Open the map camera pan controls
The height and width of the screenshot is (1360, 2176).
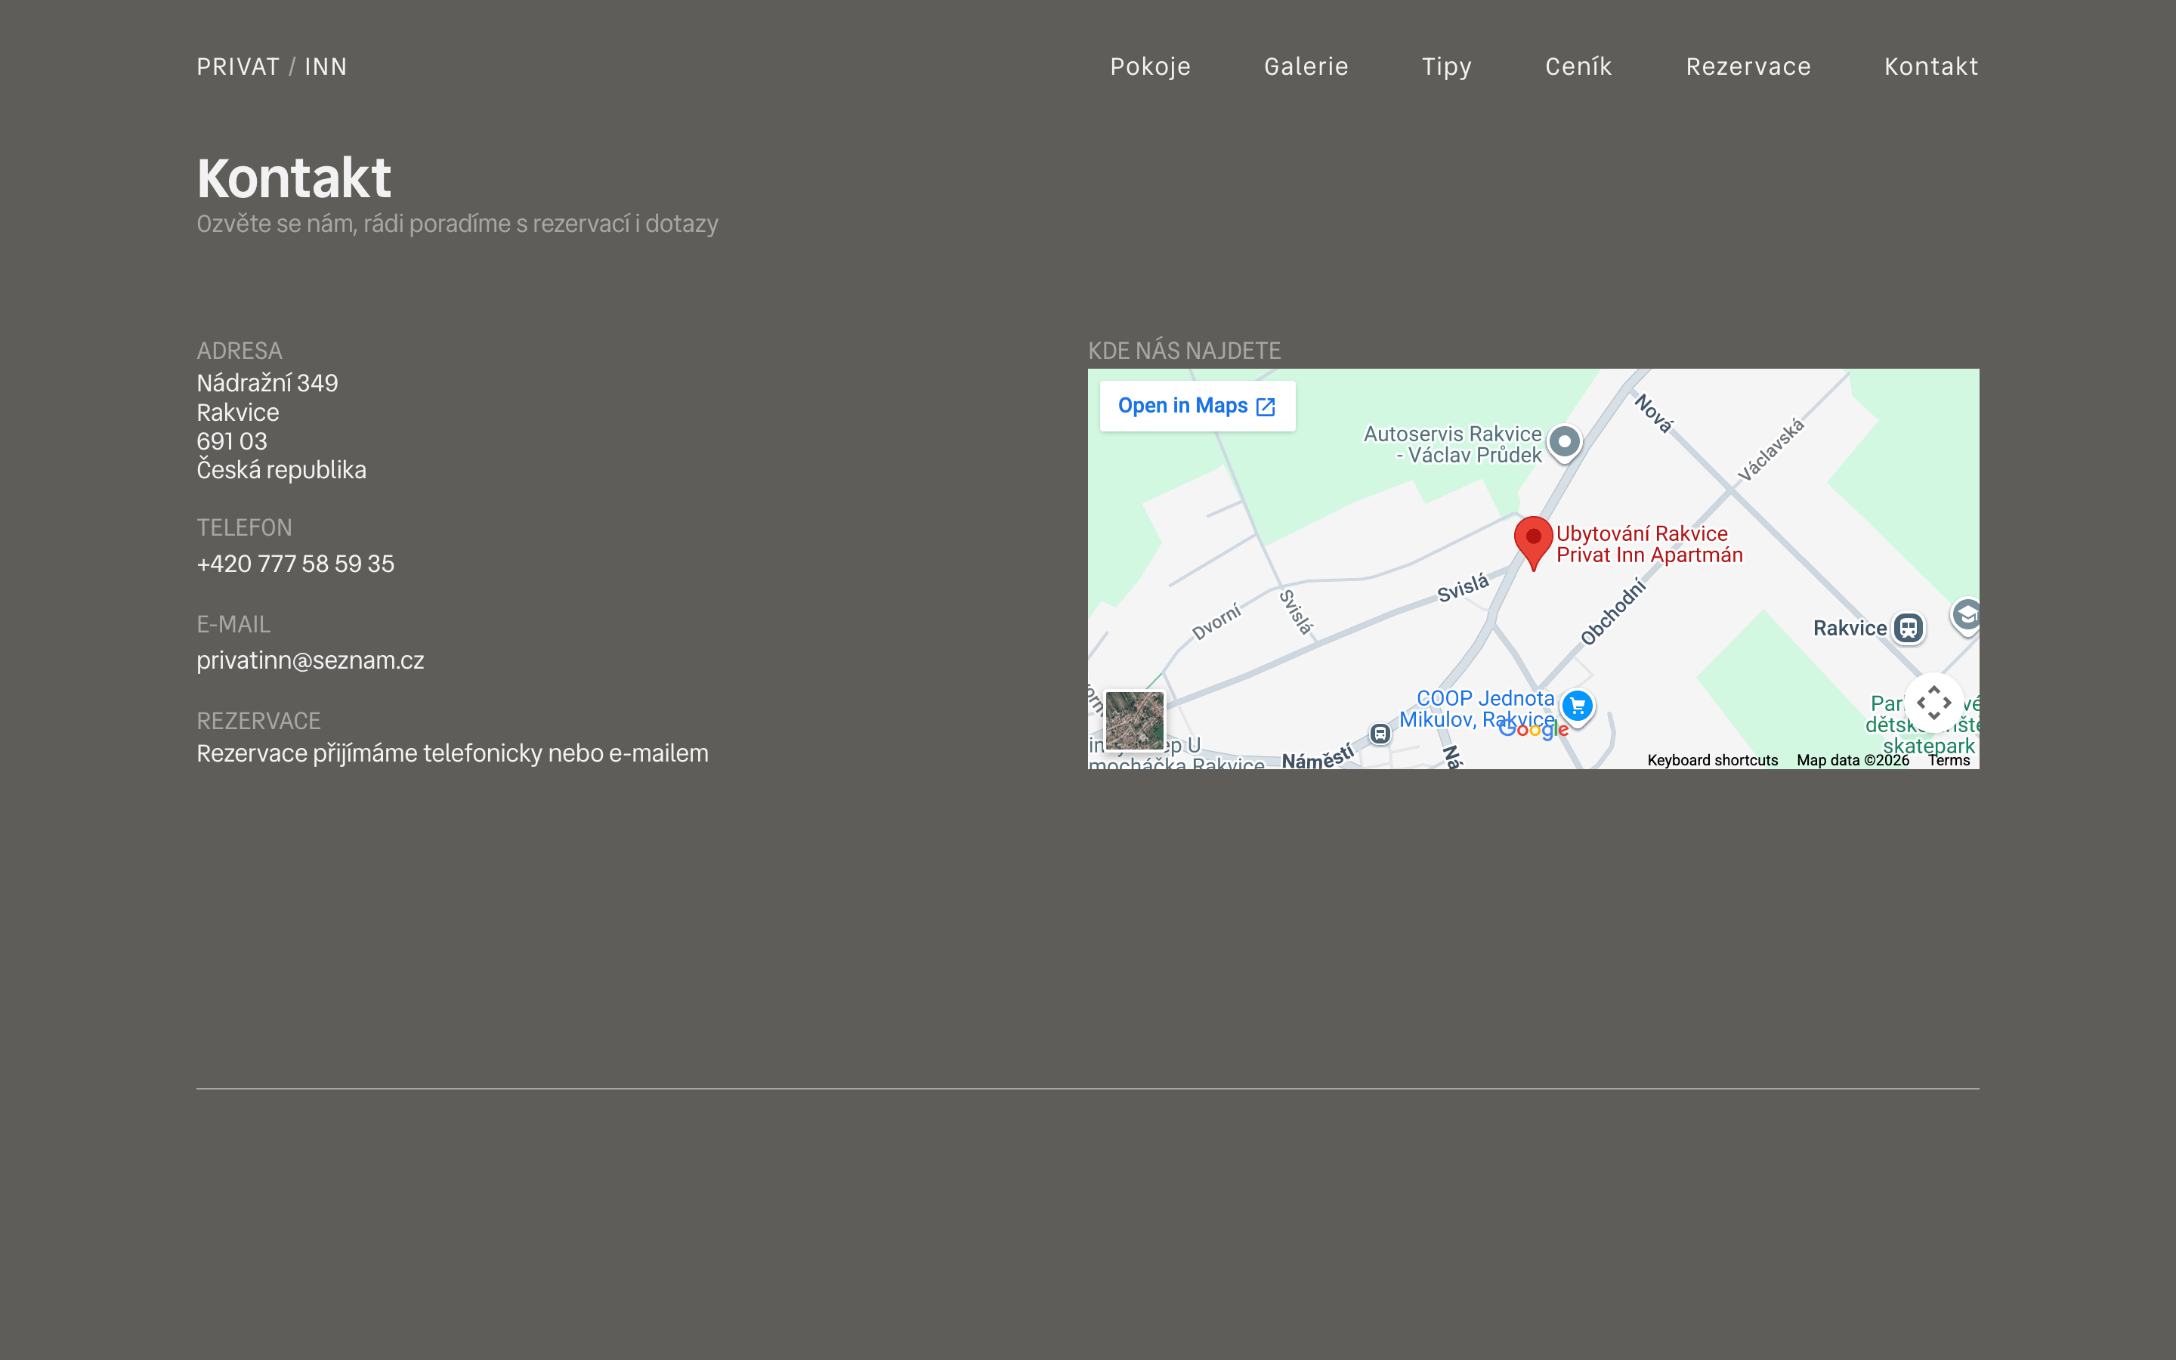(x=1933, y=703)
